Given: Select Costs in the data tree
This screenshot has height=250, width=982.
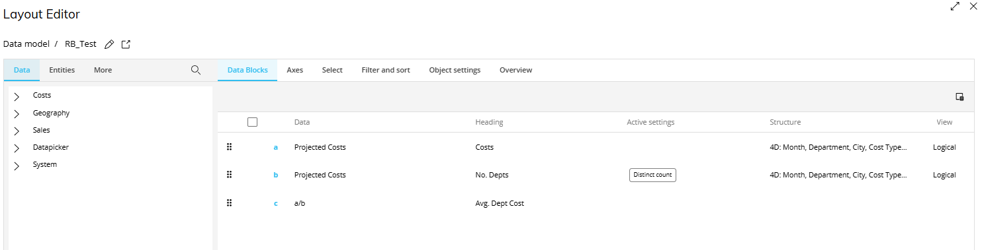Looking at the screenshot, I should coord(42,96).
